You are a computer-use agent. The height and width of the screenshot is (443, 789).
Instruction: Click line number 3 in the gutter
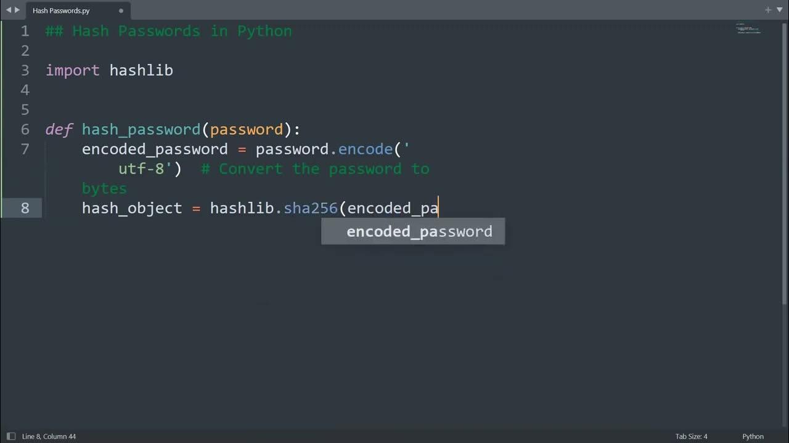point(25,70)
